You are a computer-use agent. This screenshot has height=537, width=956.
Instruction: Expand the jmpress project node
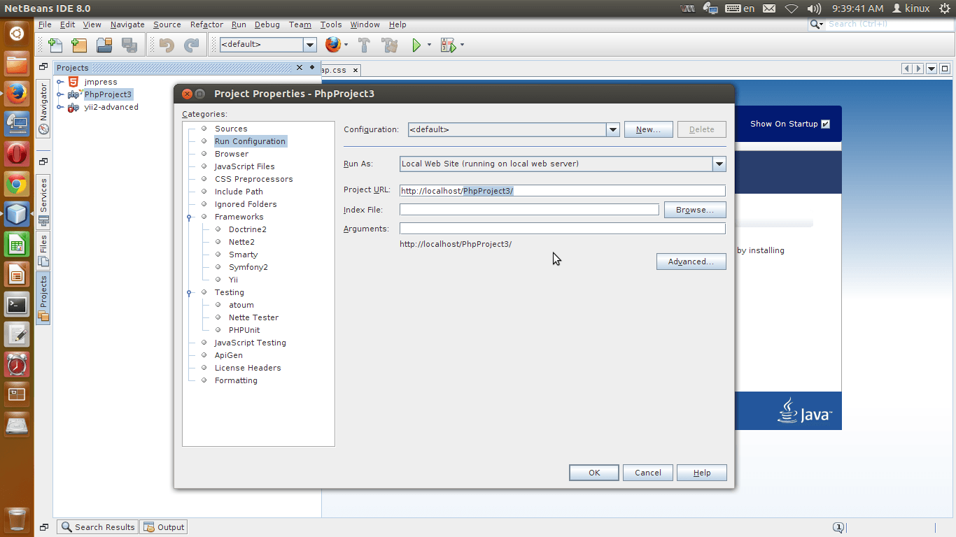click(61, 82)
